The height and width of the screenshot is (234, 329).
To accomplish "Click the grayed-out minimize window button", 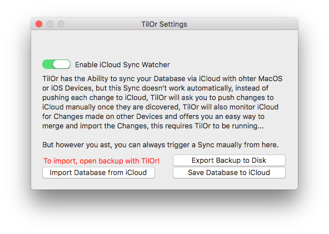I will click(x=50, y=24).
